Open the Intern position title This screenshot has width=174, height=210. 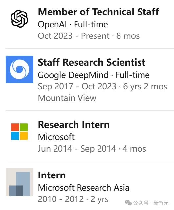click(52, 175)
